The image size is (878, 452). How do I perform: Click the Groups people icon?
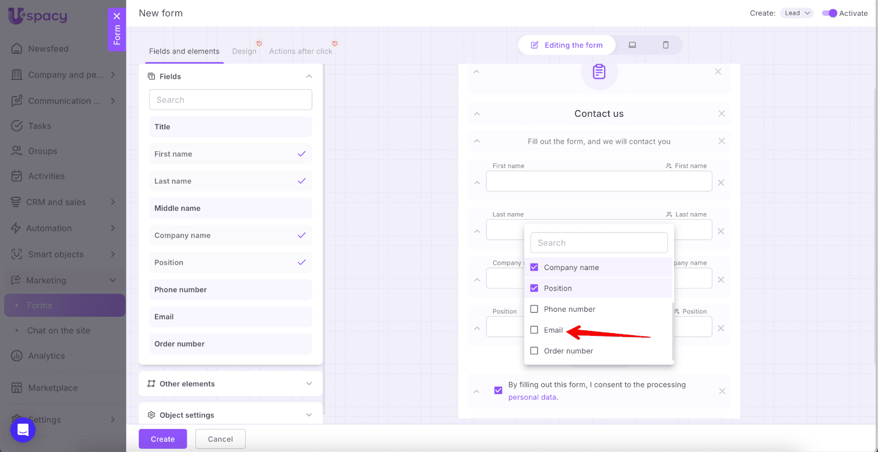pos(17,151)
